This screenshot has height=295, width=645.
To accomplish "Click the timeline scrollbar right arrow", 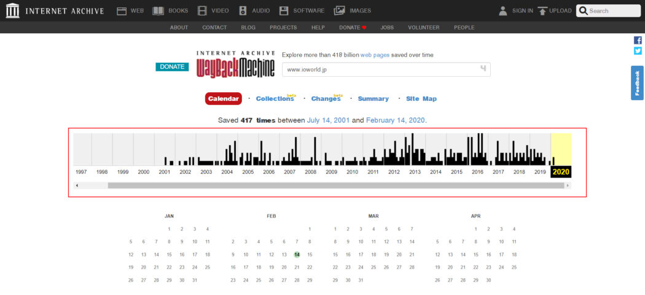I will (568, 186).
